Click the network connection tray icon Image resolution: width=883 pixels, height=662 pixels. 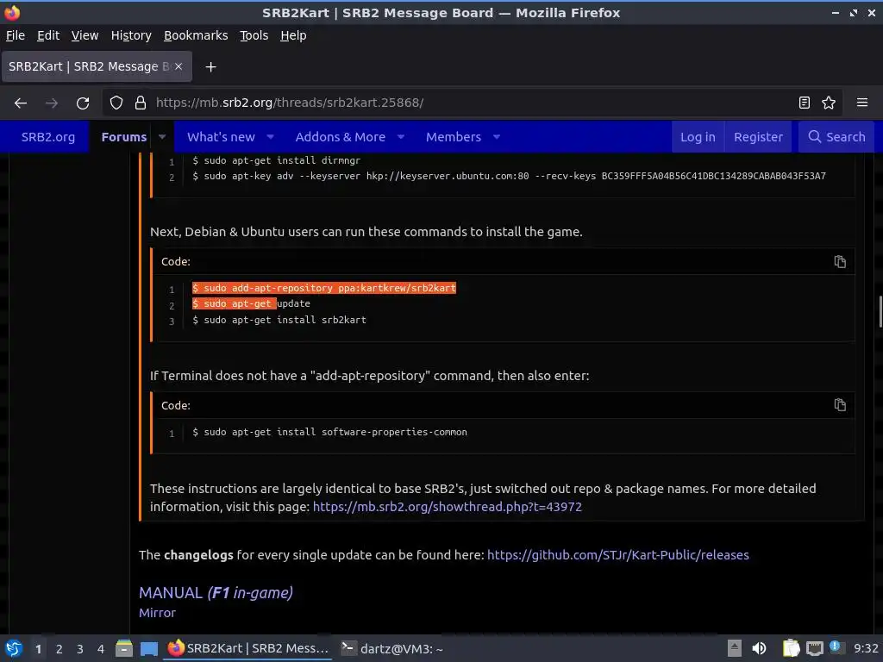point(814,648)
